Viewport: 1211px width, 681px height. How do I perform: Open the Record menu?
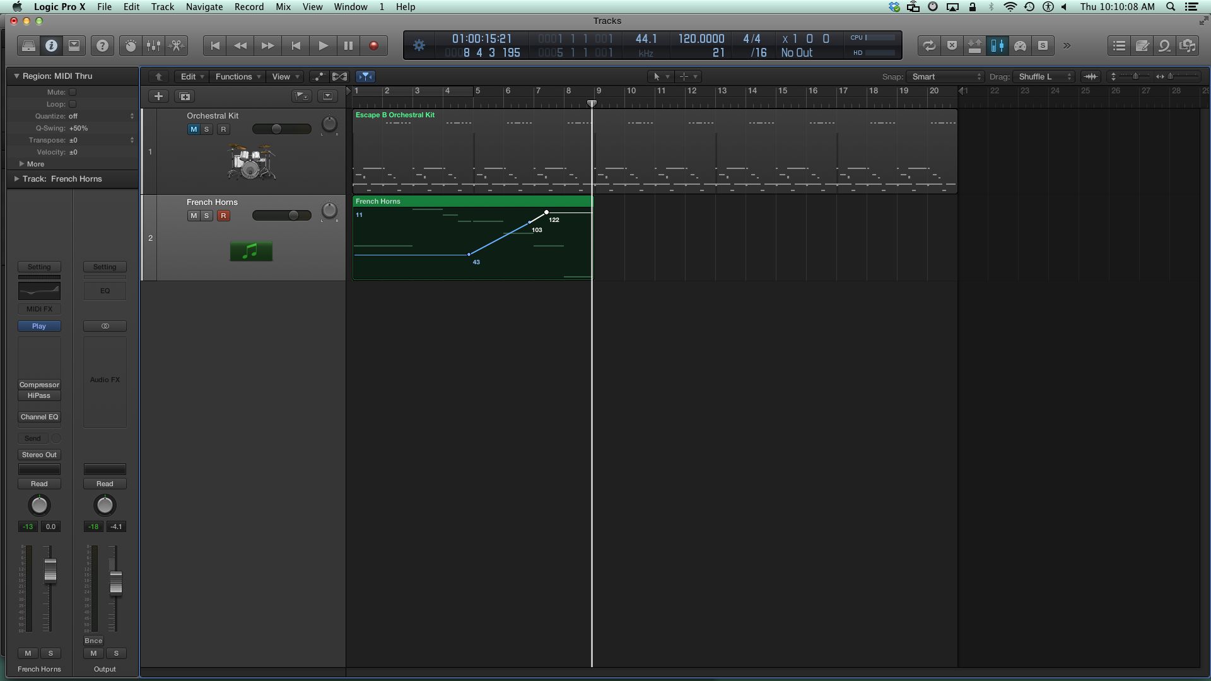tap(249, 7)
